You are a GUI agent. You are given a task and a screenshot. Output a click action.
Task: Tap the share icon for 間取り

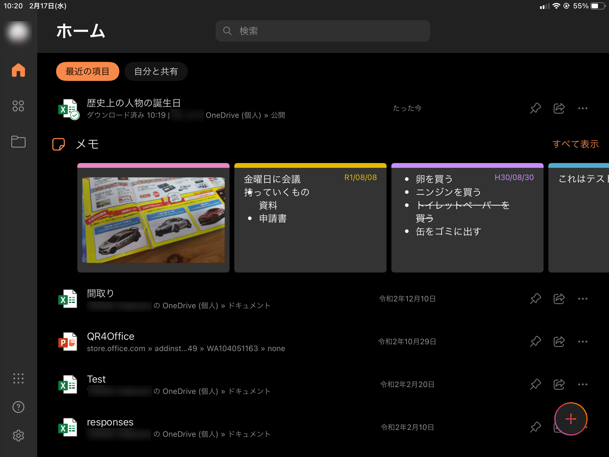(x=559, y=299)
